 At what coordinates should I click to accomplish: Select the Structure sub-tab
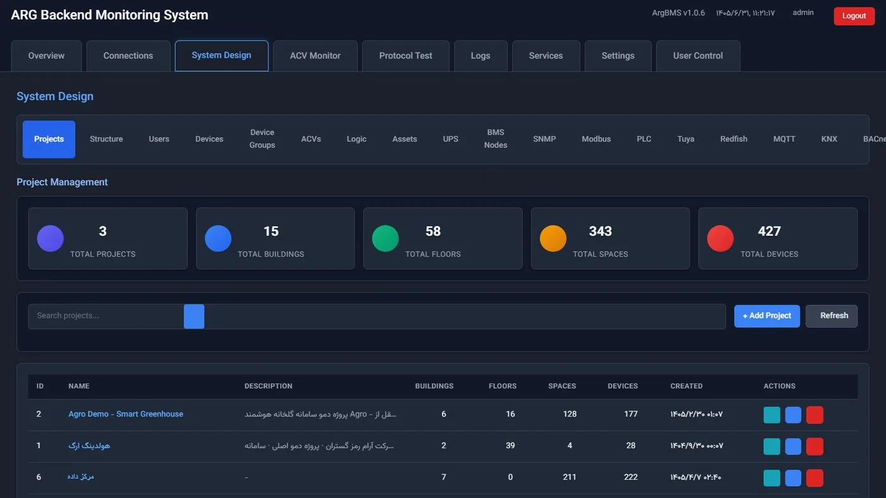[106, 139]
